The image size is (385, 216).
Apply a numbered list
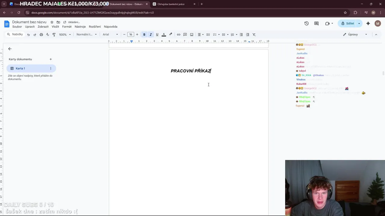[x=232, y=34]
